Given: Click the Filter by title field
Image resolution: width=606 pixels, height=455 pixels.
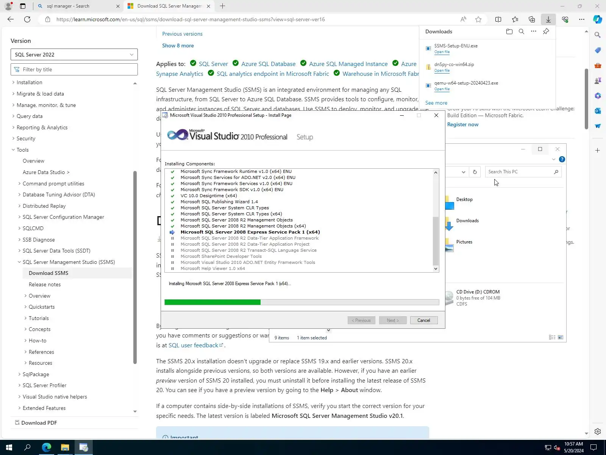Looking at the screenshot, I should [x=74, y=69].
